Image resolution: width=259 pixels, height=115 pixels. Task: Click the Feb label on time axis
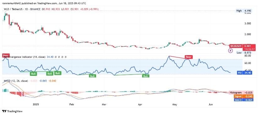[x=72, y=104]
